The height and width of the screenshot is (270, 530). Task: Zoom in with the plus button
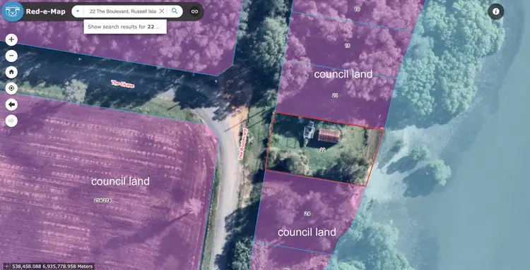point(11,39)
